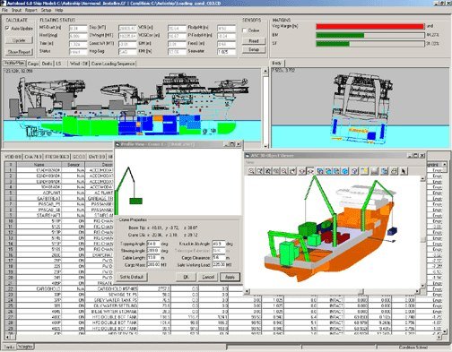Click profile view scrollbar up arrow

265,71
